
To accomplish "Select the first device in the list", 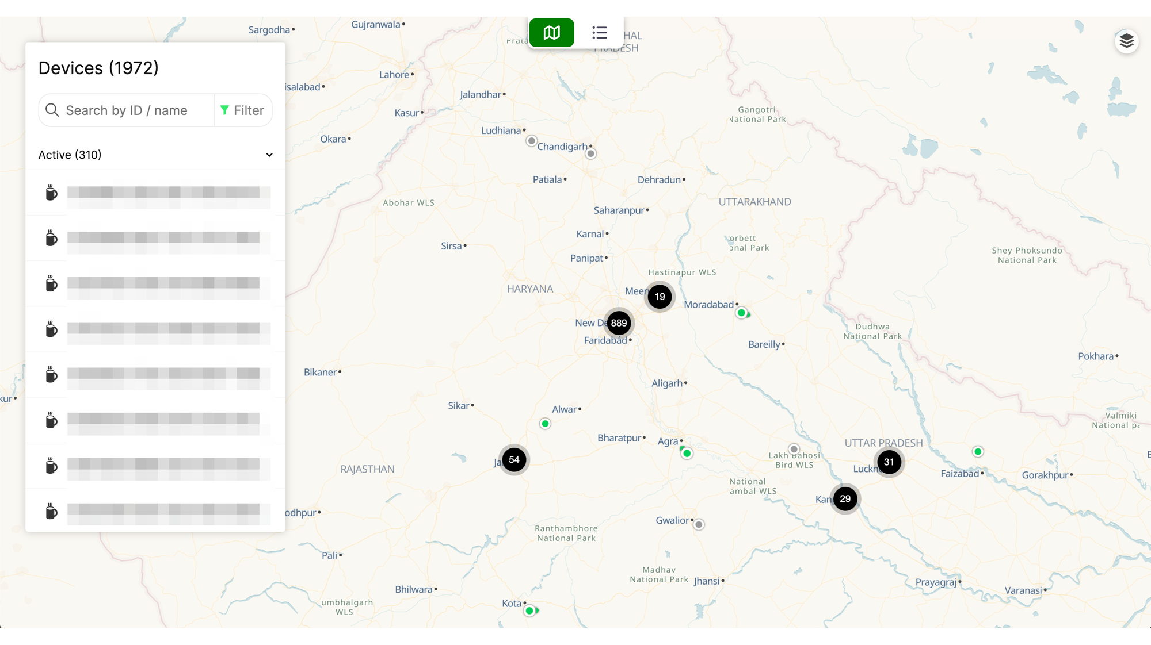I will [x=155, y=193].
